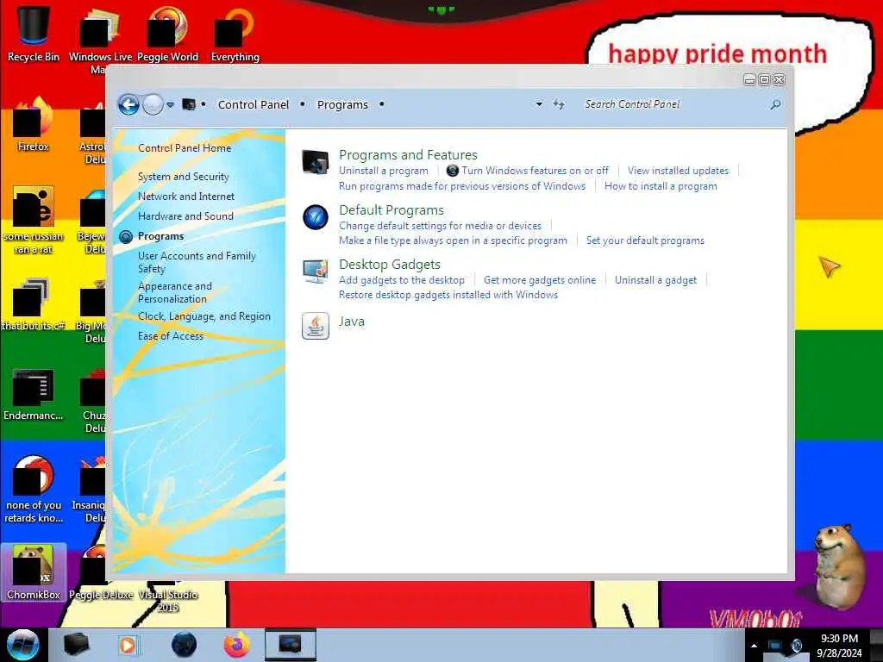Click the Desktop Gadgets icon

pos(316,272)
